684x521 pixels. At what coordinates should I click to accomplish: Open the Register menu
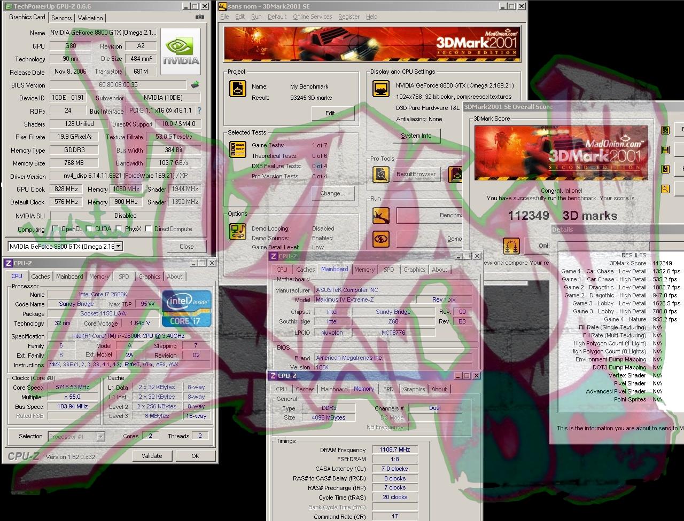point(349,17)
